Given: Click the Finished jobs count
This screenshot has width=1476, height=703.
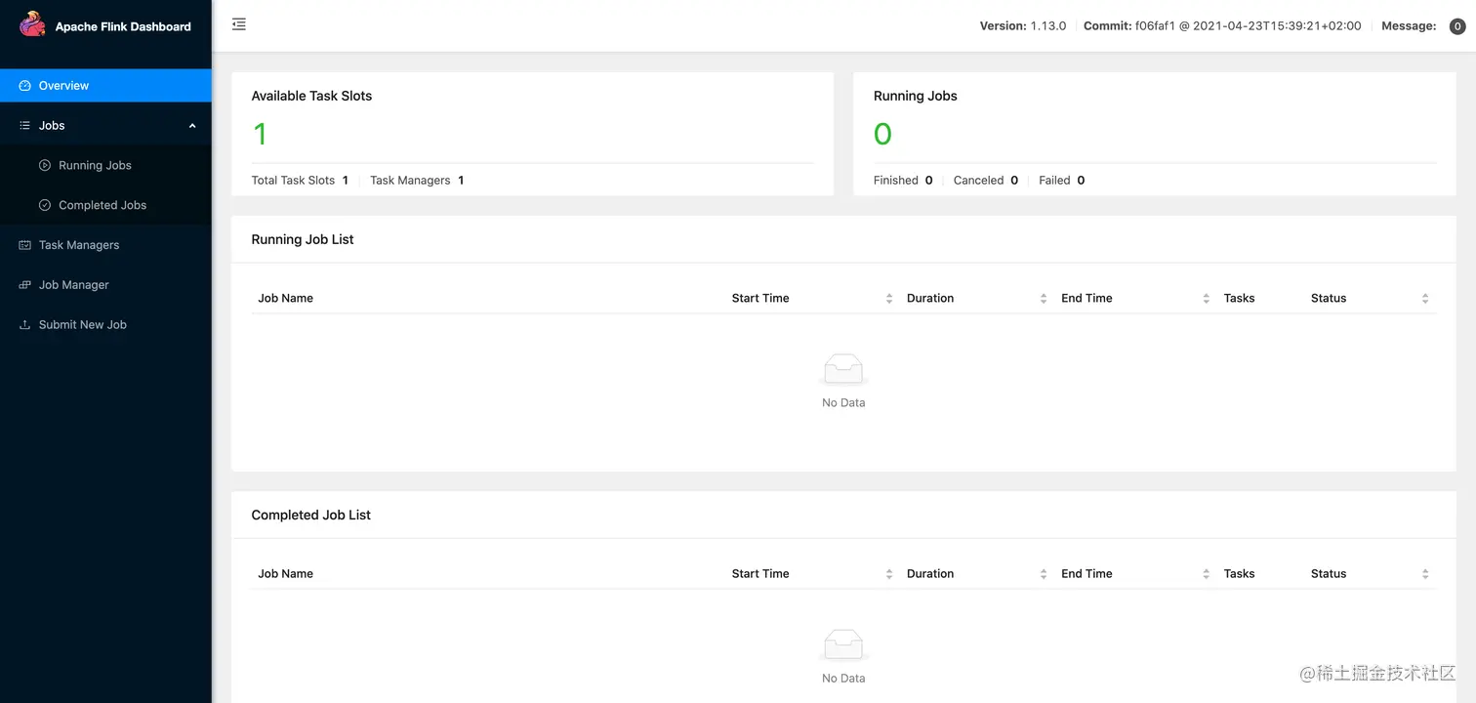Looking at the screenshot, I should point(928,181).
